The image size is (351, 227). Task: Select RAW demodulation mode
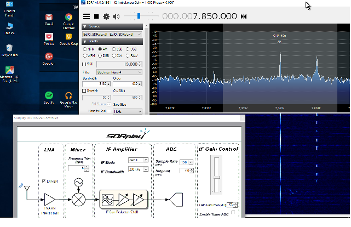(128, 55)
